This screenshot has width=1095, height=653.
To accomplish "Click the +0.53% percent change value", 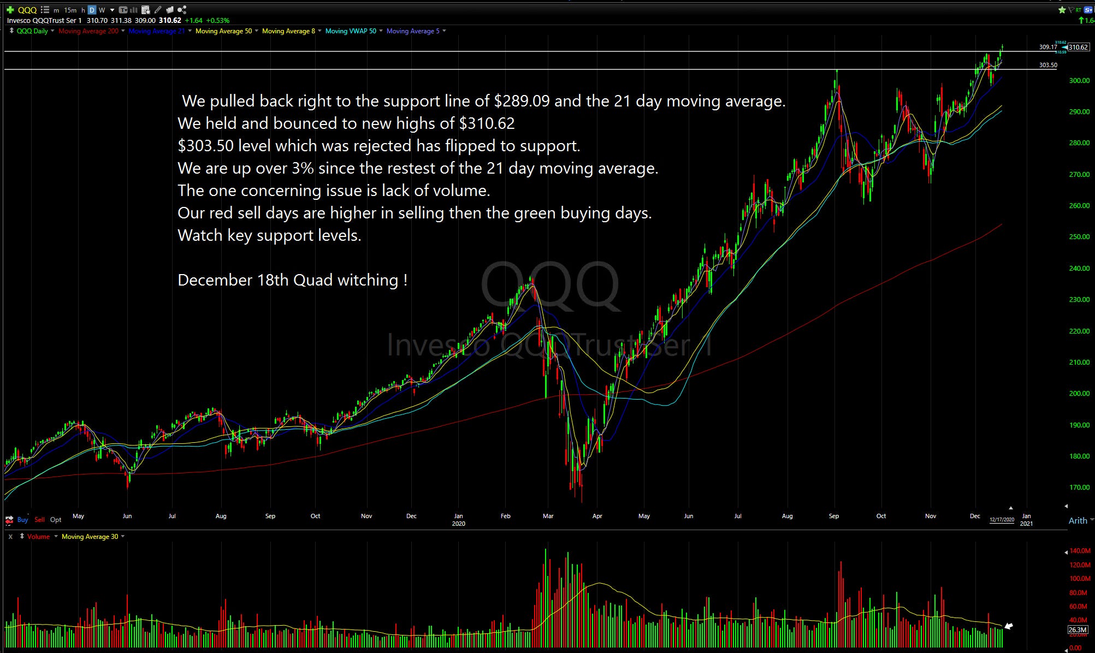I will click(x=218, y=20).
